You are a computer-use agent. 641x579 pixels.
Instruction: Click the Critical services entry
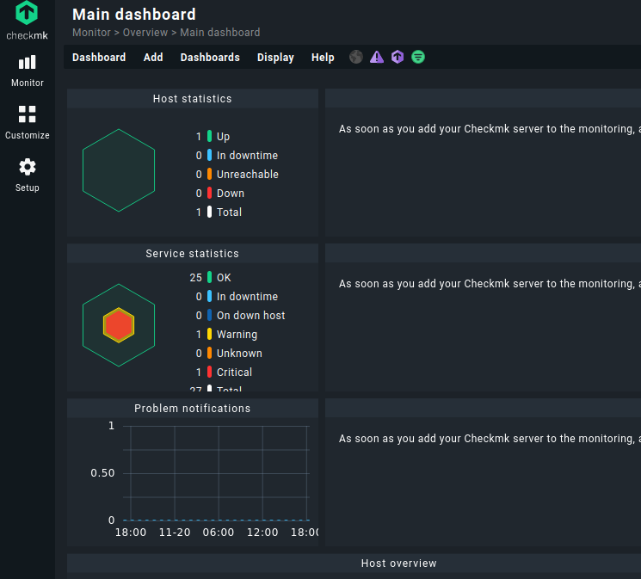[x=234, y=373]
